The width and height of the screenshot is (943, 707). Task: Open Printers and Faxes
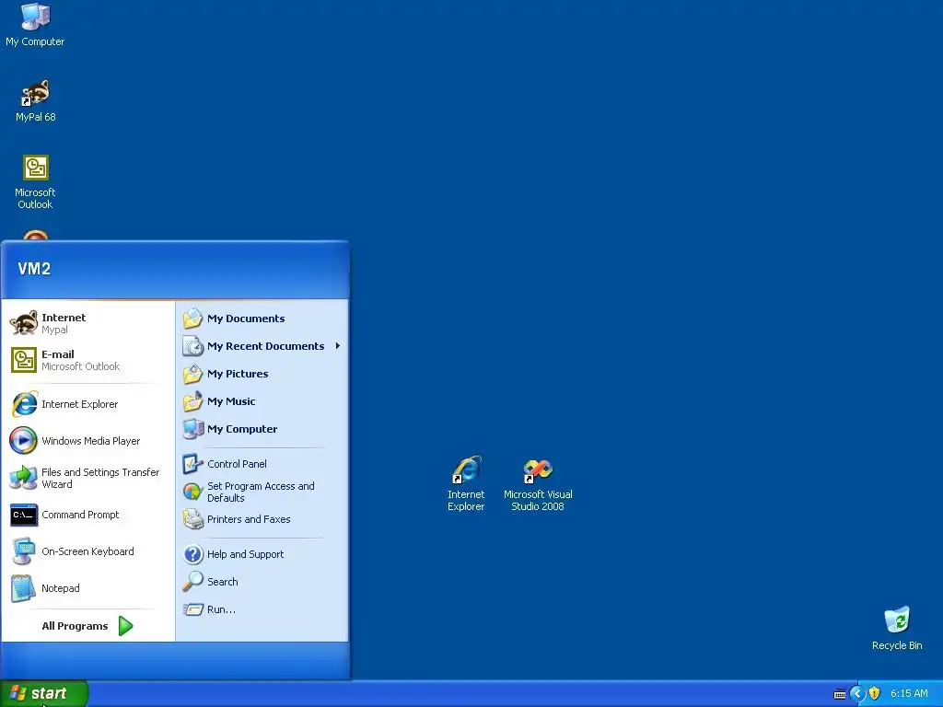pyautogui.click(x=262, y=519)
